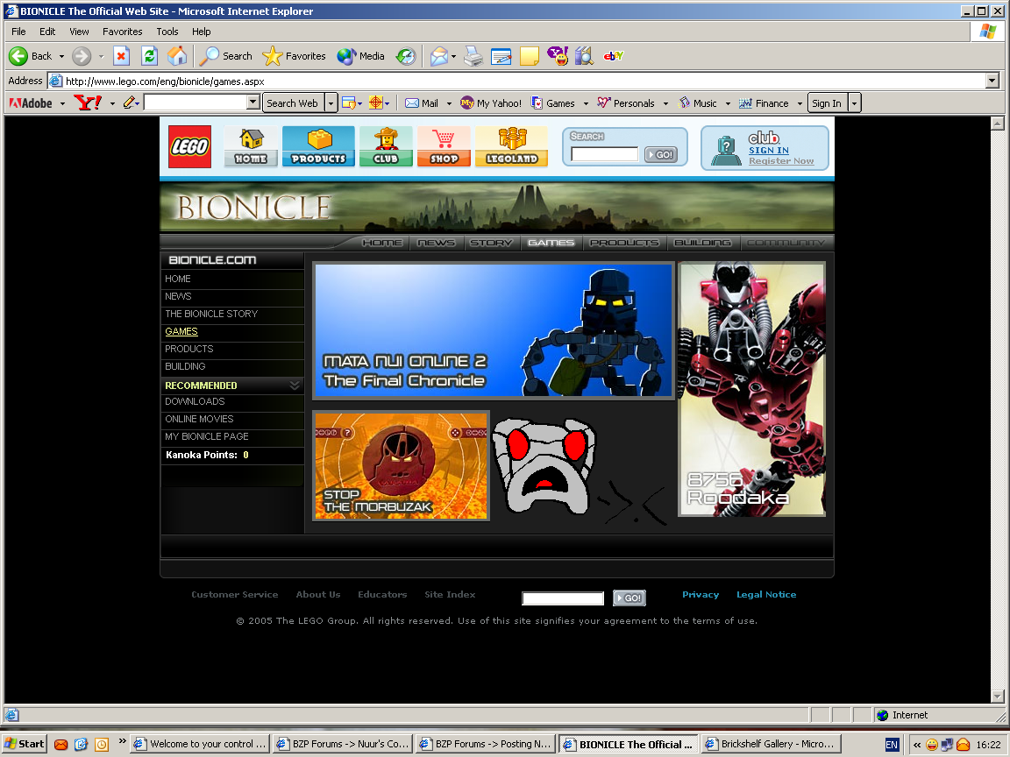This screenshot has height=757, width=1010.
Task: Click the Yahoo toolbar pencil icon
Action: pyautogui.click(x=130, y=103)
